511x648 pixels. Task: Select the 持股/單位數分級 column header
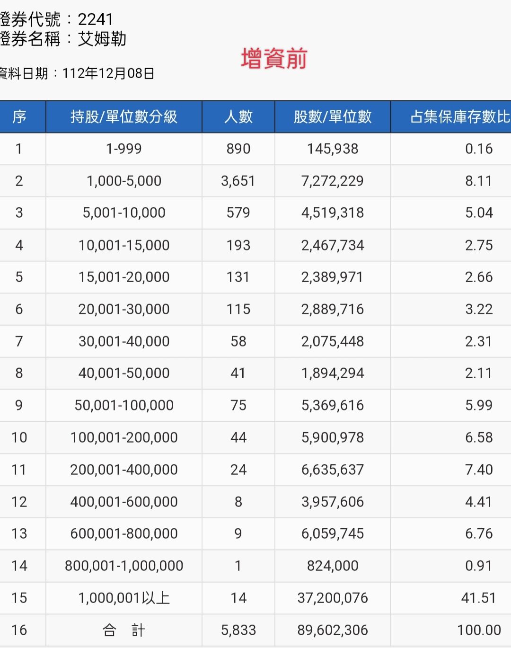coord(123,116)
